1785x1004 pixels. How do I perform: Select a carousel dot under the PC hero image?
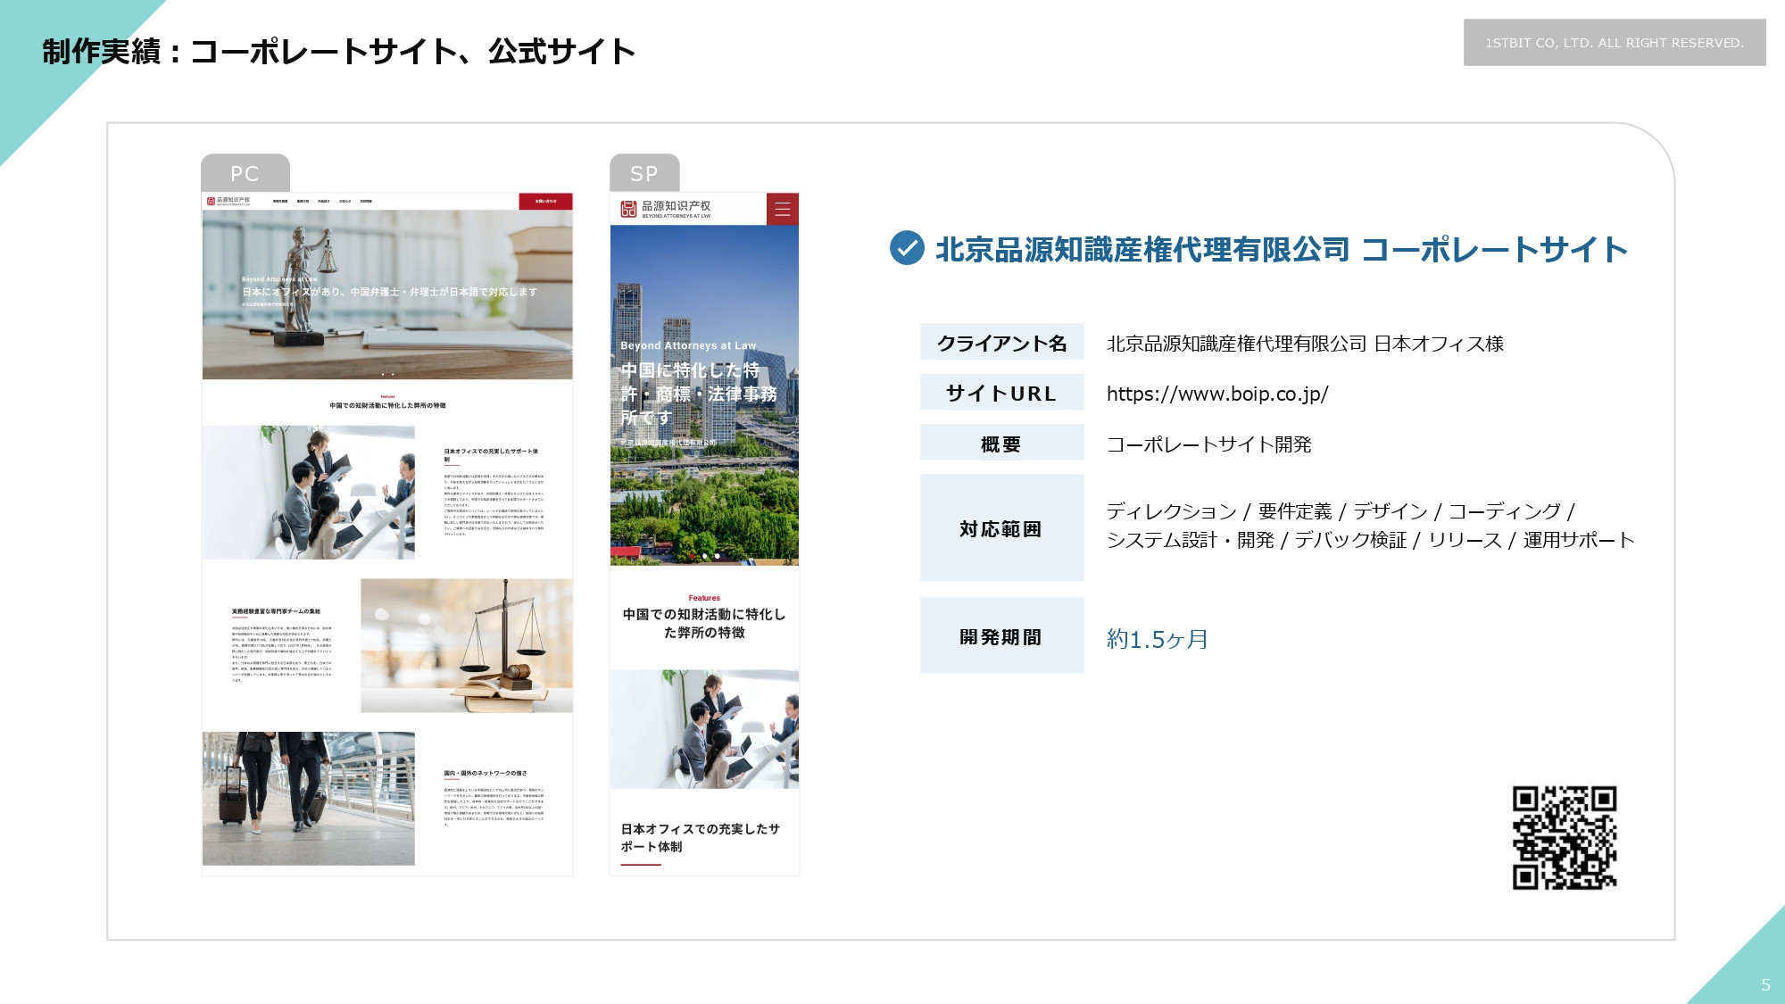click(388, 376)
